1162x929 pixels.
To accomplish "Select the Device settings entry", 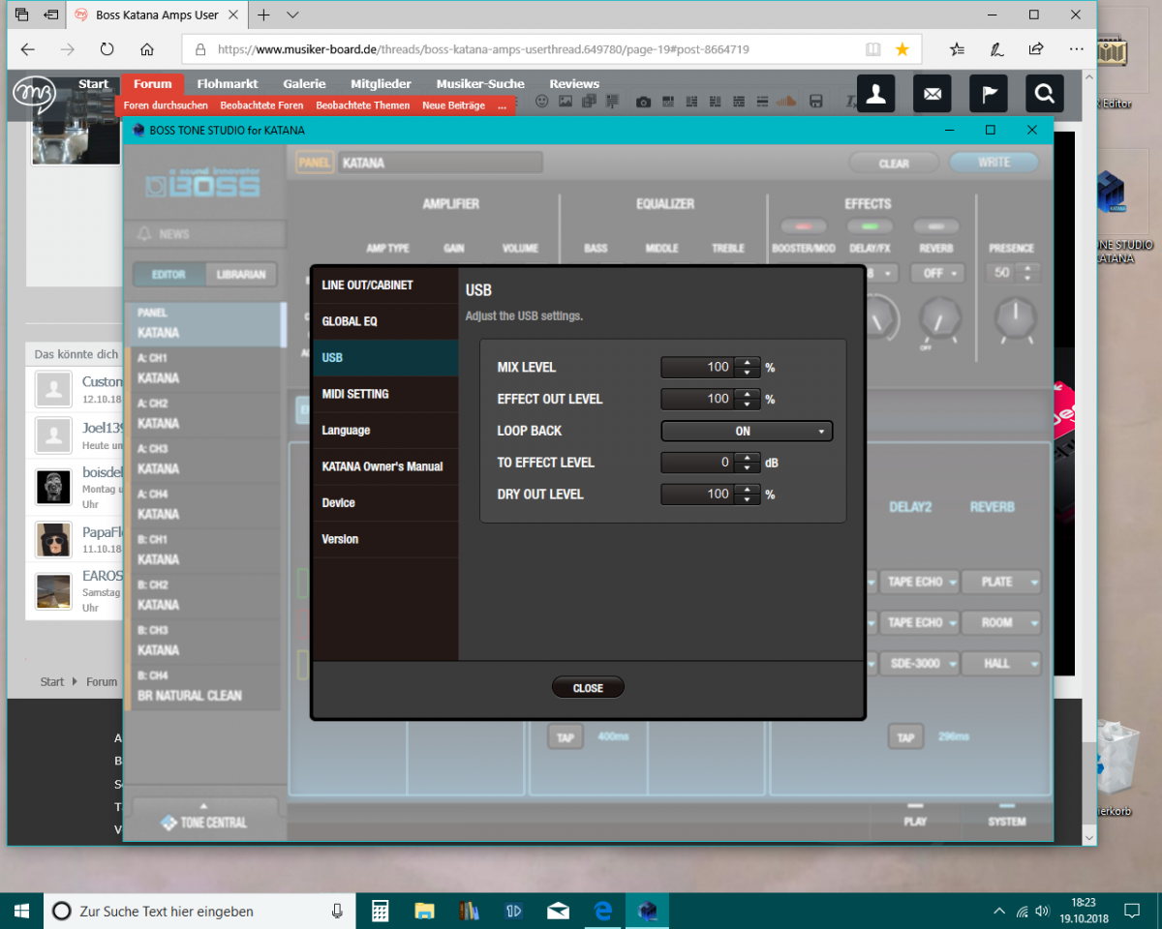I will [x=385, y=502].
